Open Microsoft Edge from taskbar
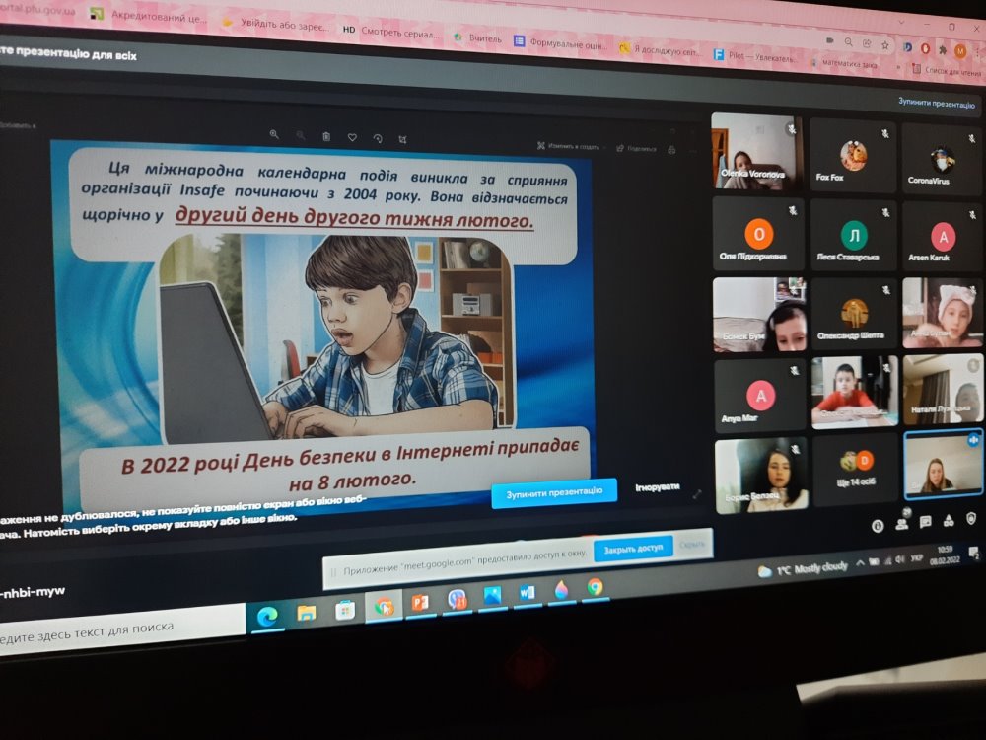The height and width of the screenshot is (740, 986). 267,616
